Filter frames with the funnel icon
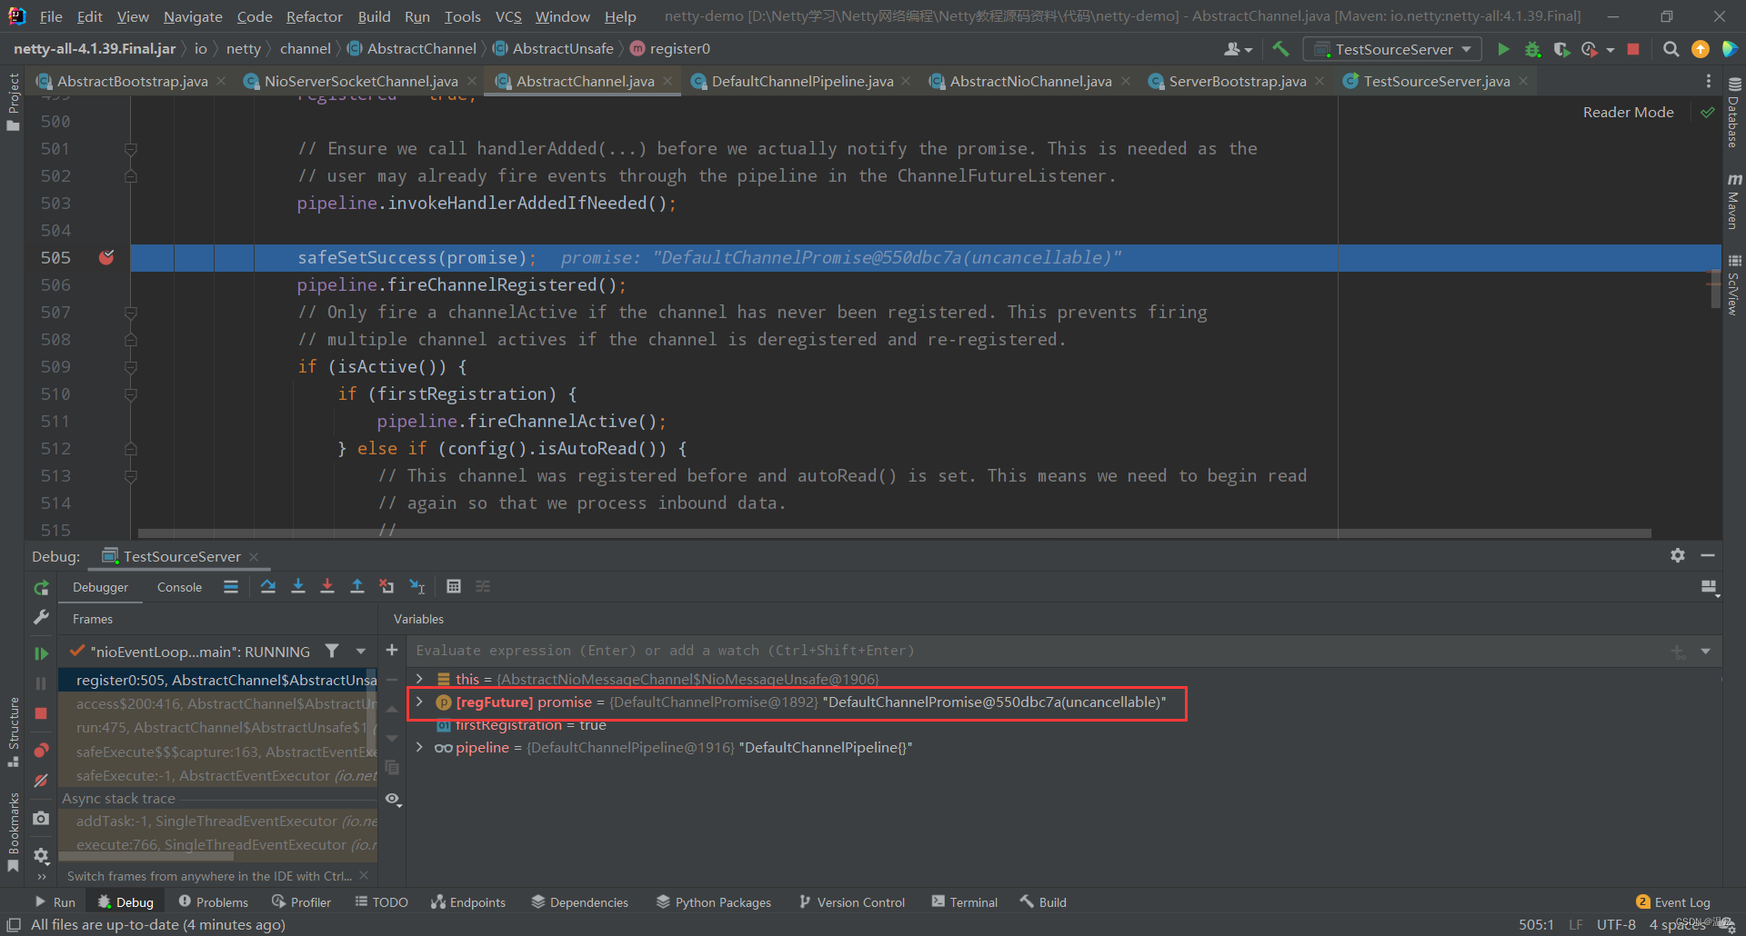The height and width of the screenshot is (936, 1746). click(332, 651)
